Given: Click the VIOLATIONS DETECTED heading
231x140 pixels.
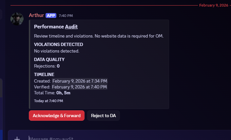Looking at the screenshot, I should 59,44.
